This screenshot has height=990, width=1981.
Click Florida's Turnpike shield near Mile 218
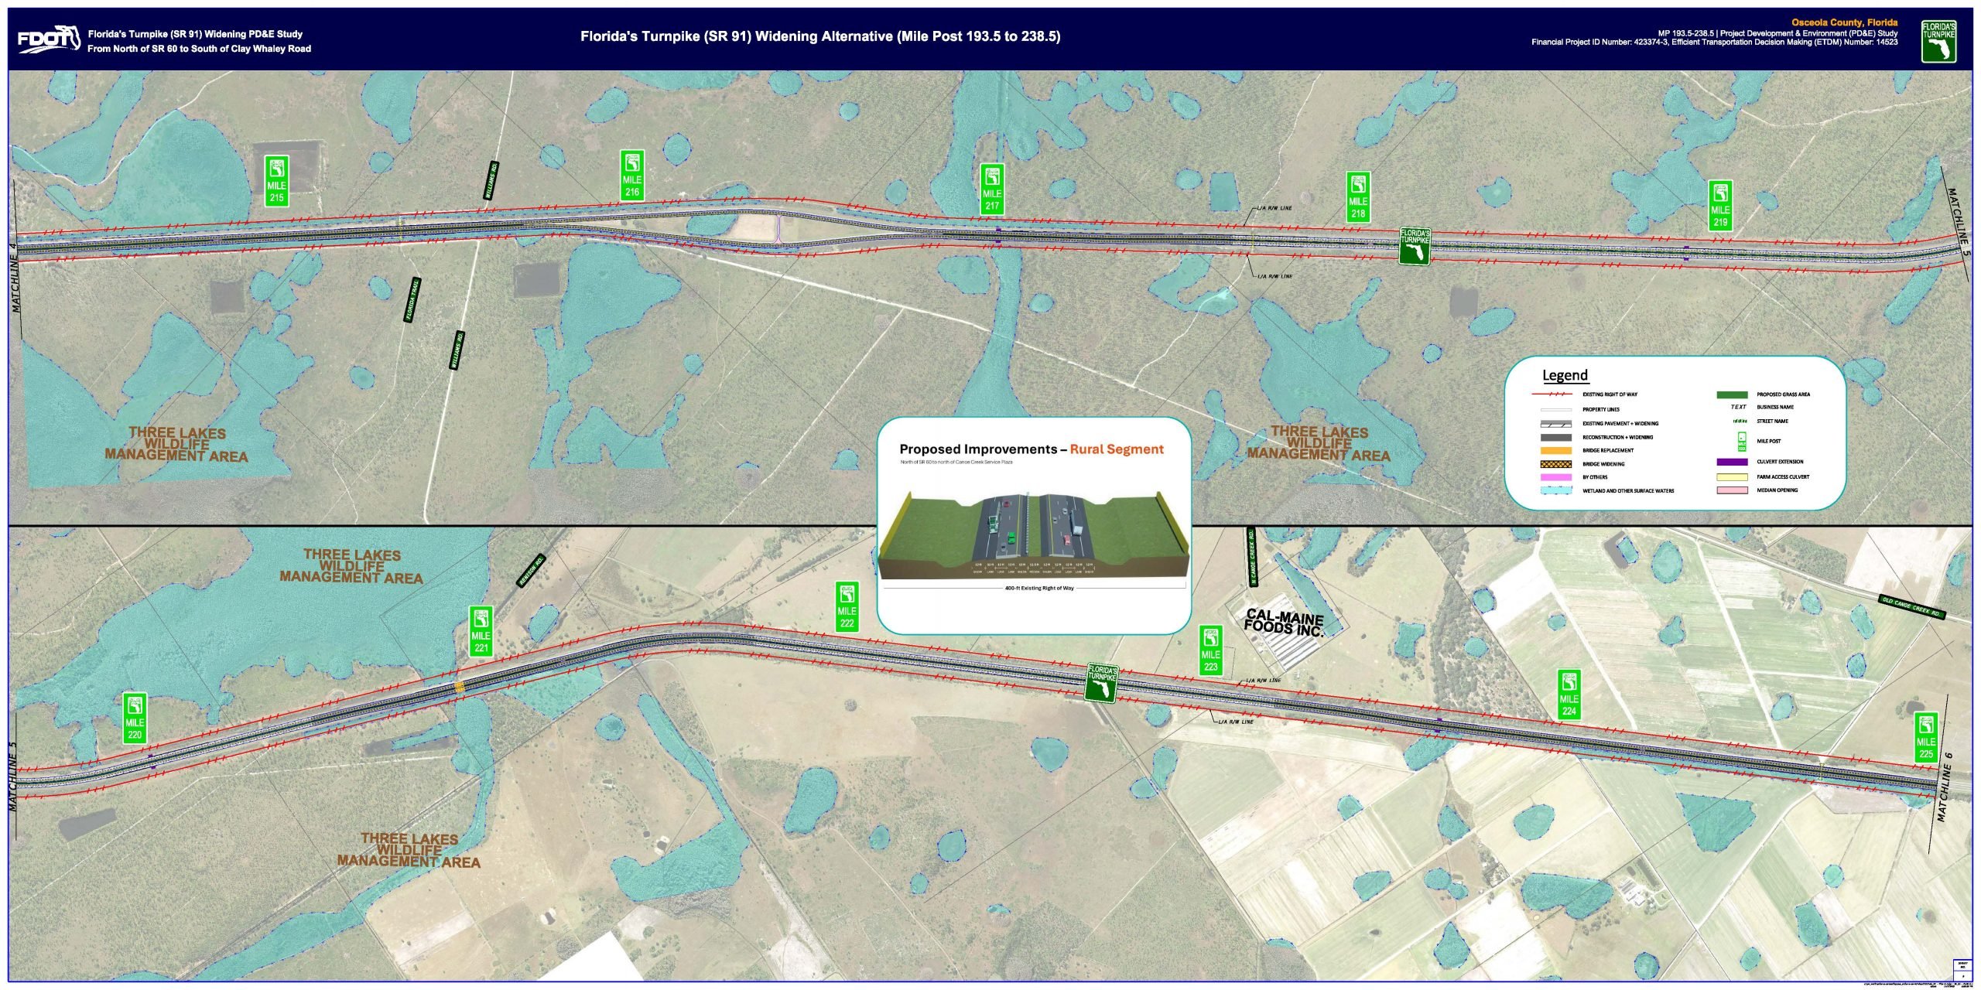(x=1414, y=246)
